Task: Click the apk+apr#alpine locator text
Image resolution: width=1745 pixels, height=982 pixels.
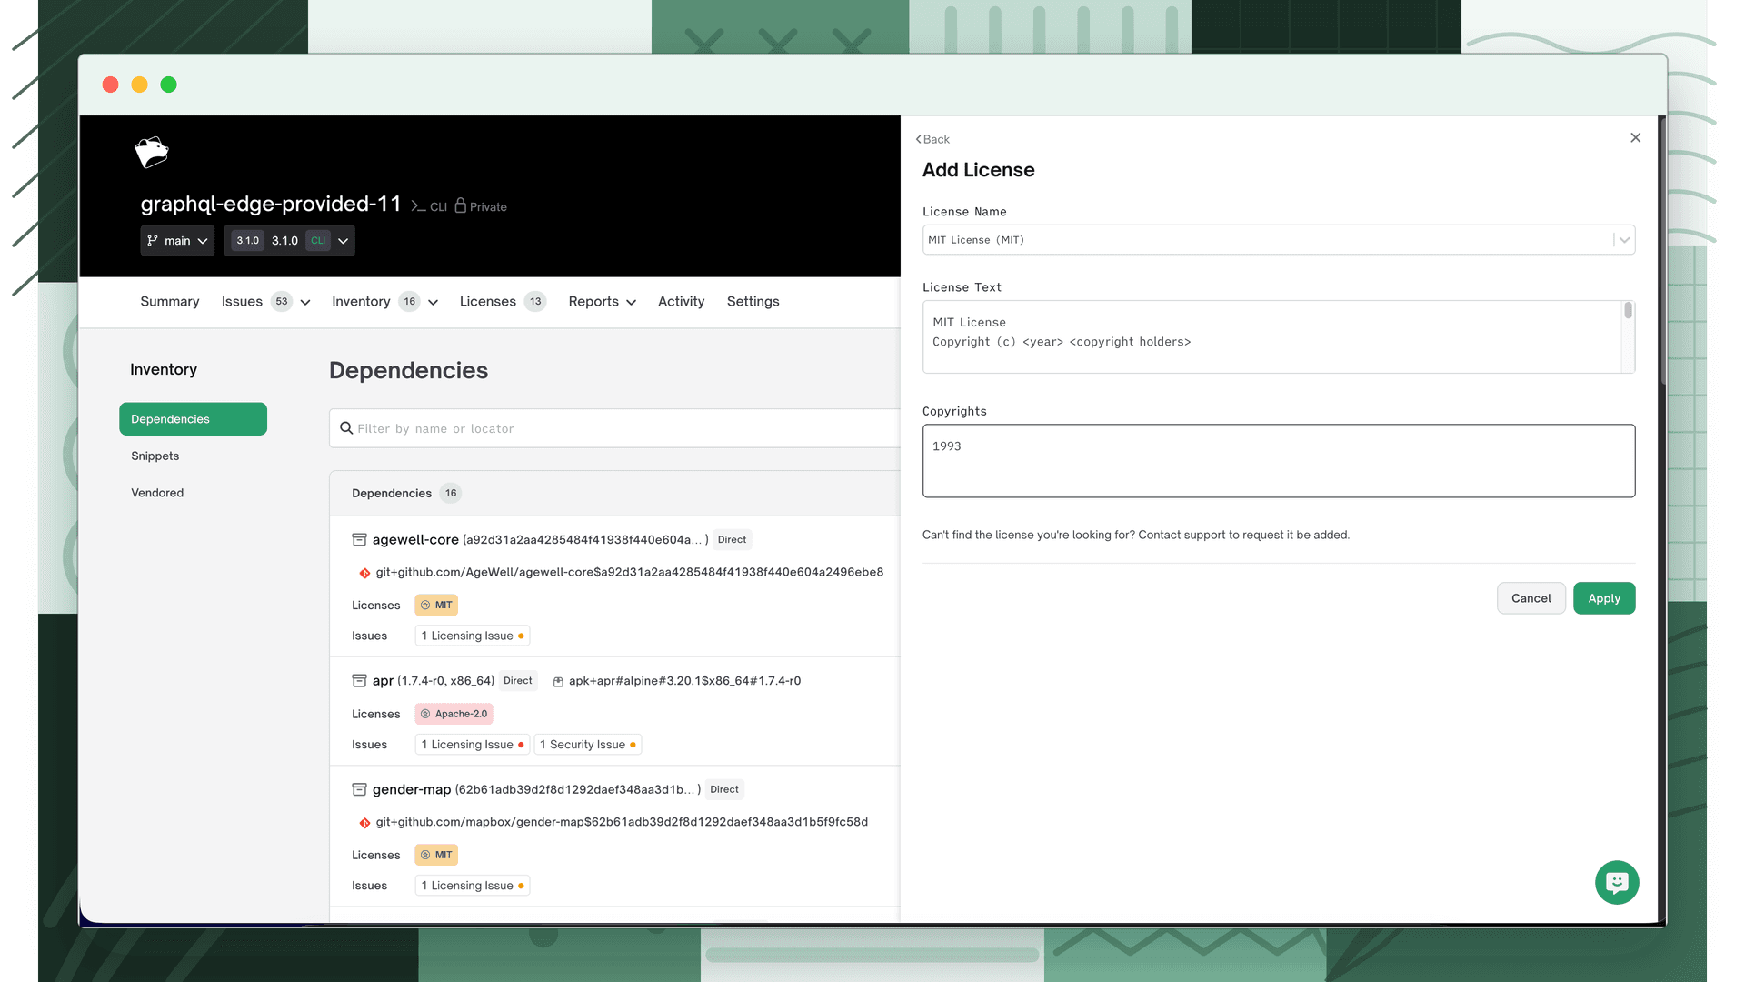Action: pos(684,681)
